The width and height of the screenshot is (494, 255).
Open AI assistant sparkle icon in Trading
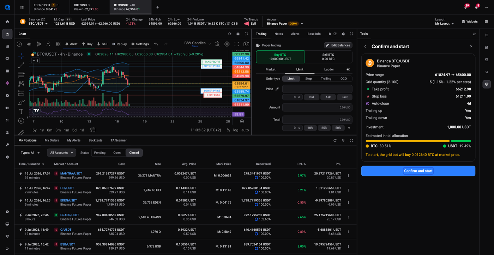pos(348,69)
